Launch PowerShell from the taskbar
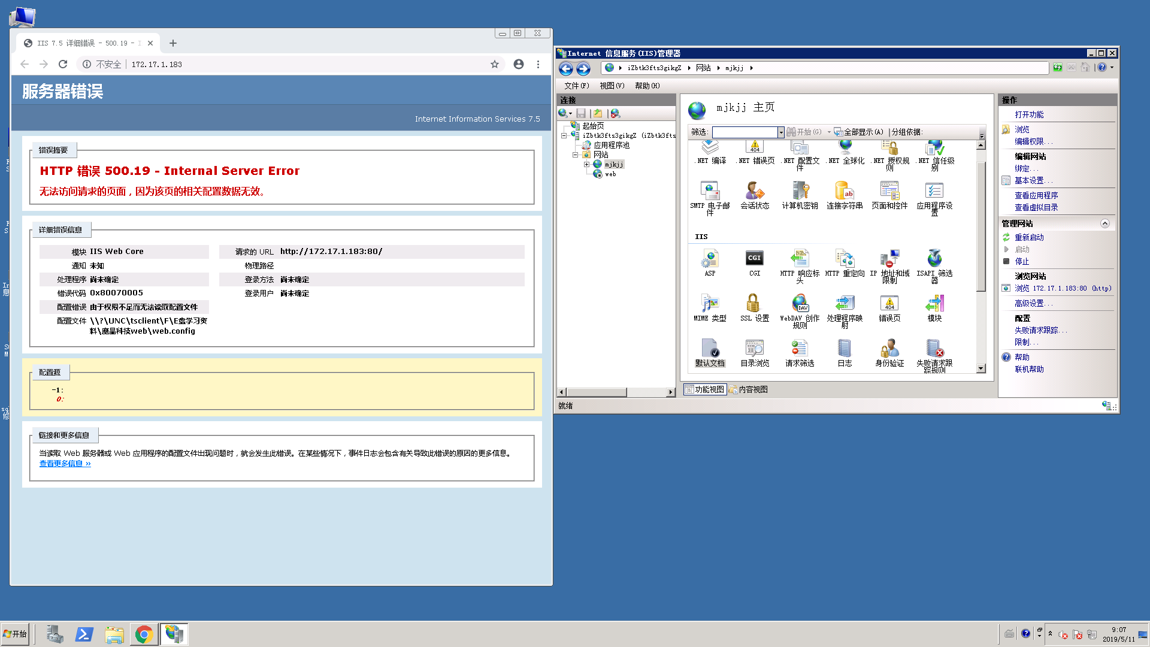 tap(84, 634)
